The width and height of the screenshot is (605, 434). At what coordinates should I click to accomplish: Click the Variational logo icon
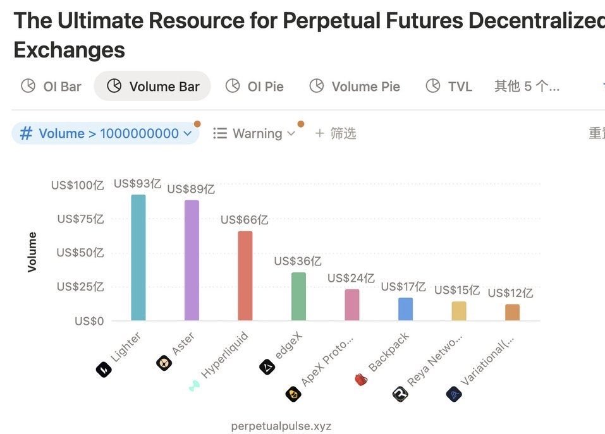pos(454,395)
